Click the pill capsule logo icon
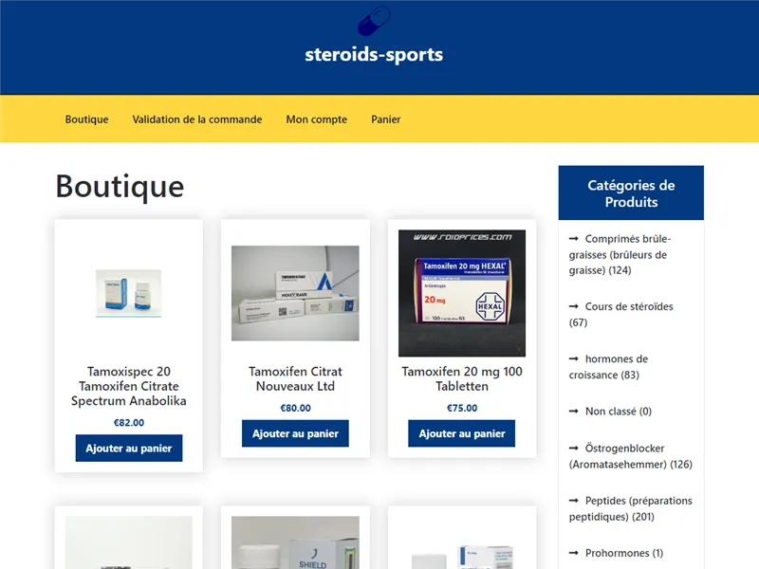The image size is (759, 569). (x=374, y=21)
